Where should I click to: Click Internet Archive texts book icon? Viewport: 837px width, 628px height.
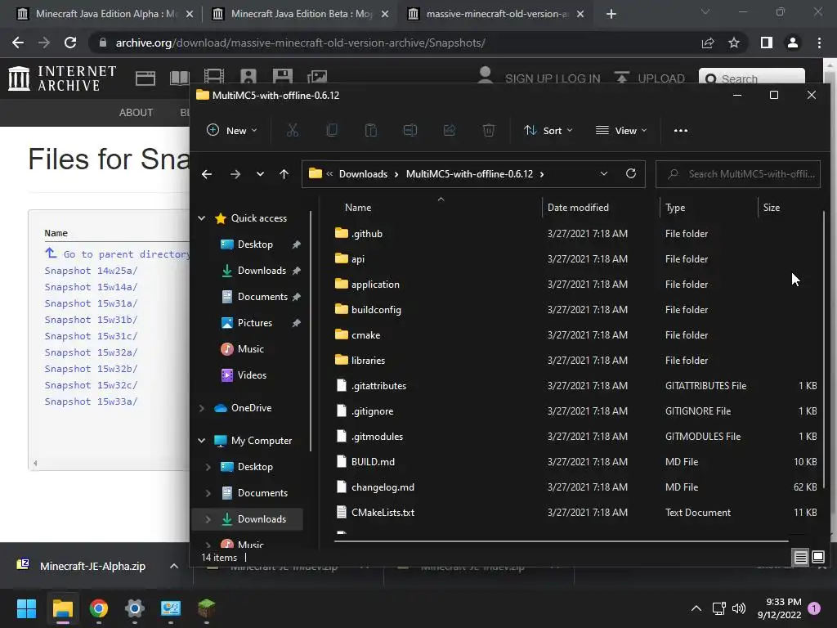pyautogui.click(x=180, y=78)
